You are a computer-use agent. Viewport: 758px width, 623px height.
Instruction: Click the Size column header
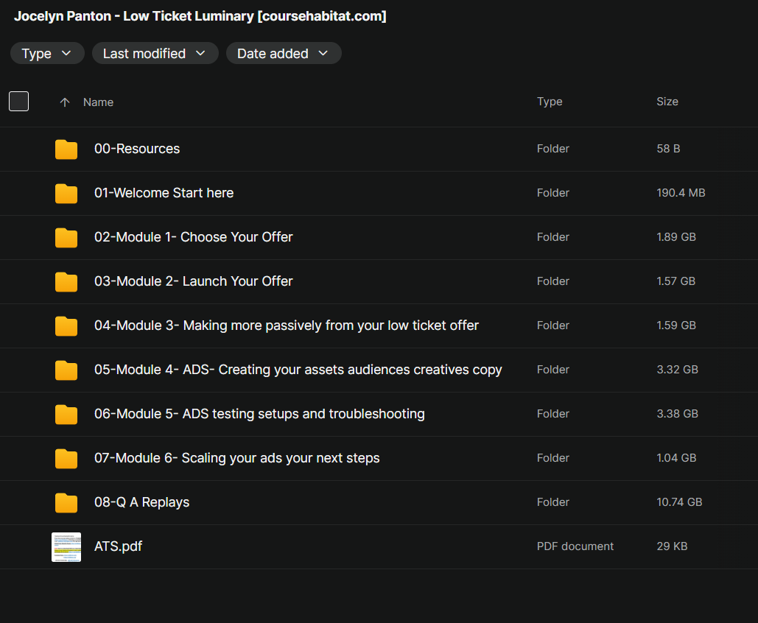pyautogui.click(x=667, y=102)
